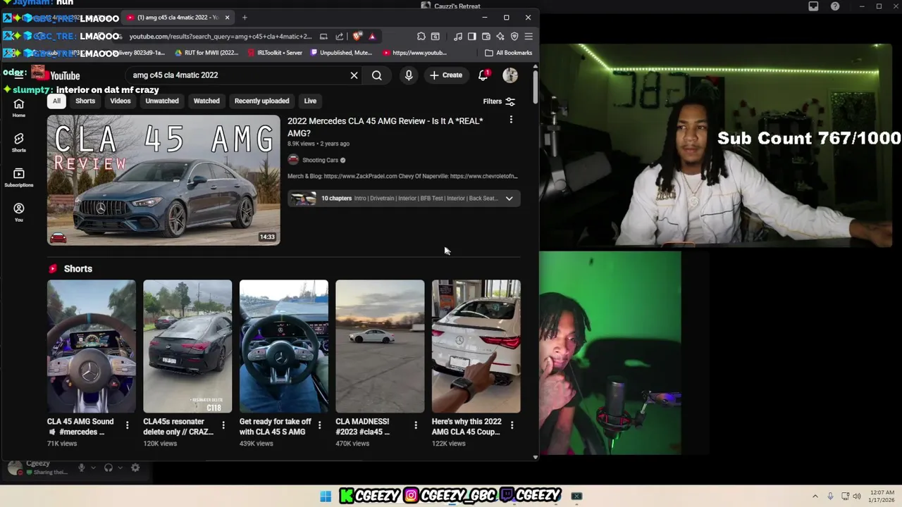902x507 pixels.
Task: Click the scrollbar down arrow
Action: [536, 457]
